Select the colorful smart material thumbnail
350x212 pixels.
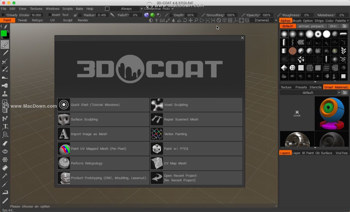coord(332,113)
